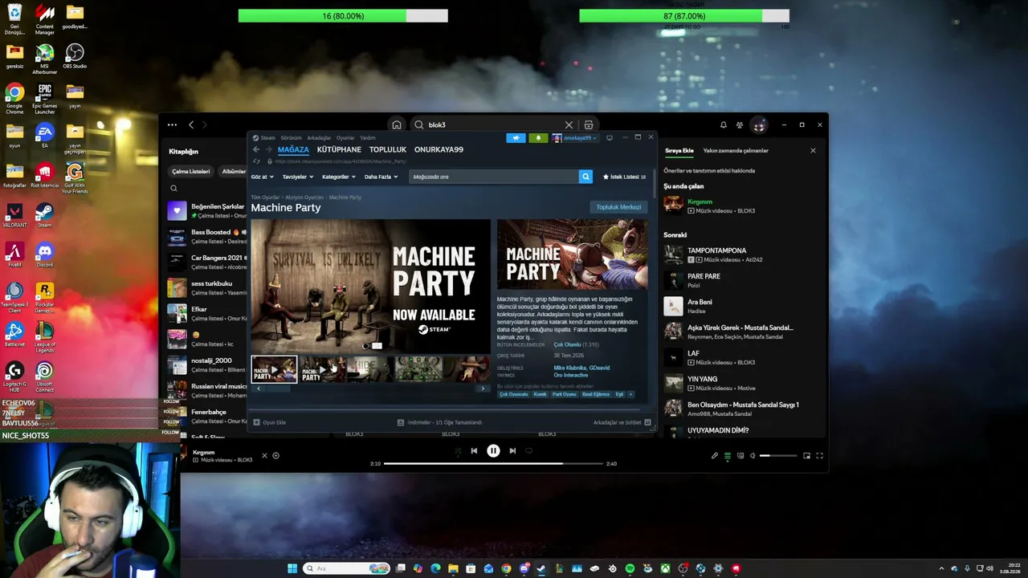
Task: Play PARE PARE from the queue
Action: pyautogui.click(x=740, y=280)
